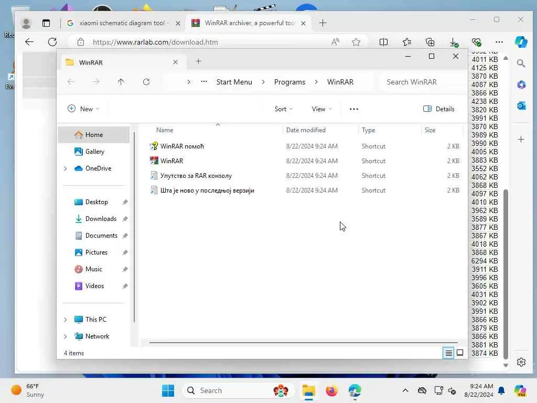
Task: Open the See more options in Explorer toolbar
Action: [354, 109]
